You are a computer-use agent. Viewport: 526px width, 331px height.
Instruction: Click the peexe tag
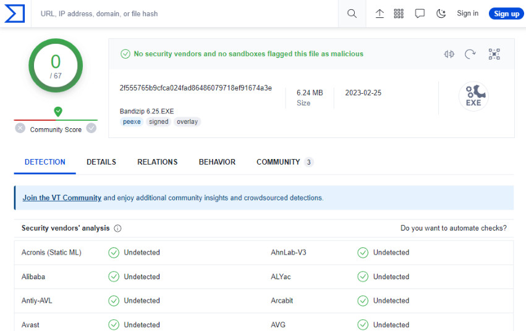click(132, 122)
